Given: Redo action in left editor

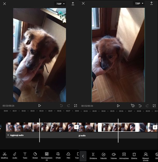Looking at the screenshot, I should pos(68,106).
